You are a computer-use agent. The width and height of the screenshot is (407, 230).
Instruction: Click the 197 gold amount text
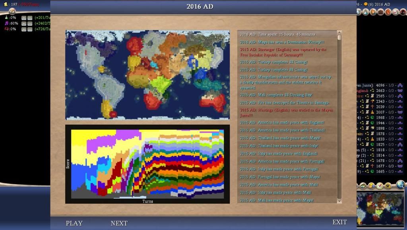point(14,4)
